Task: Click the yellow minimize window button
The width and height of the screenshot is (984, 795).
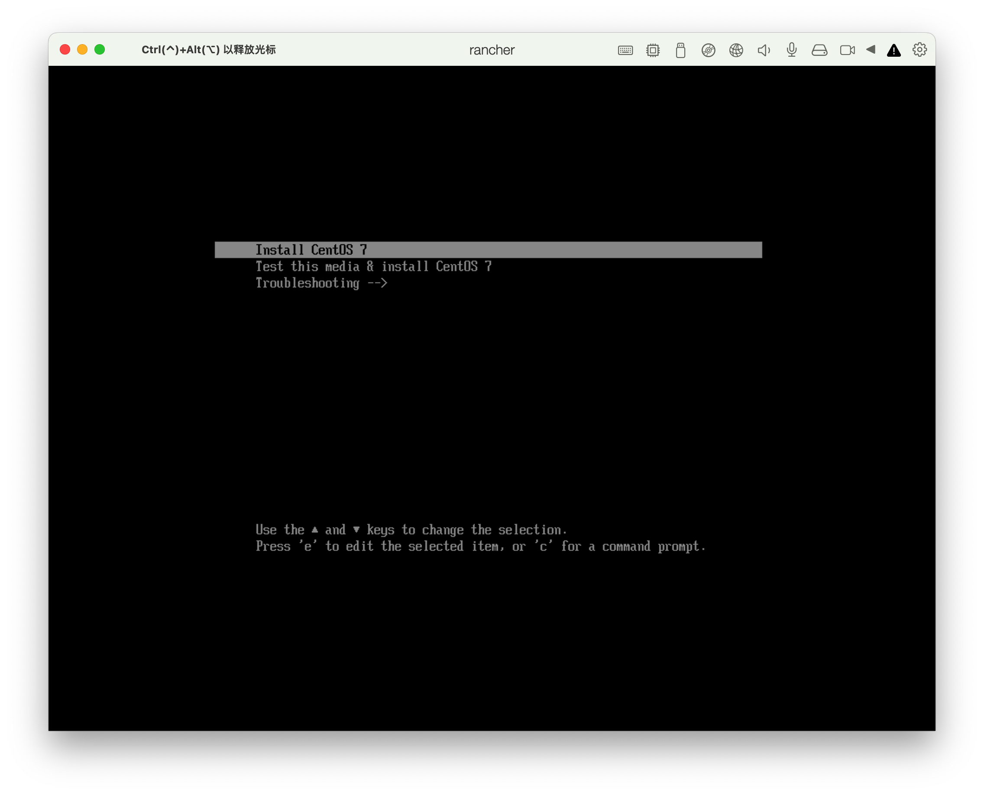Action: 82,49
